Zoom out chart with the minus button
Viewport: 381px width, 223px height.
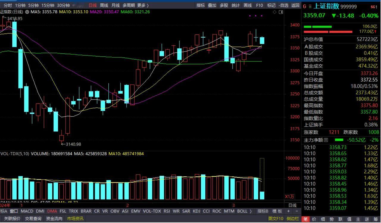[x=296, y=211]
